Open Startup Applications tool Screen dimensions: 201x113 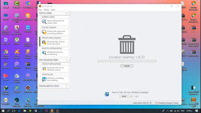pos(54,67)
